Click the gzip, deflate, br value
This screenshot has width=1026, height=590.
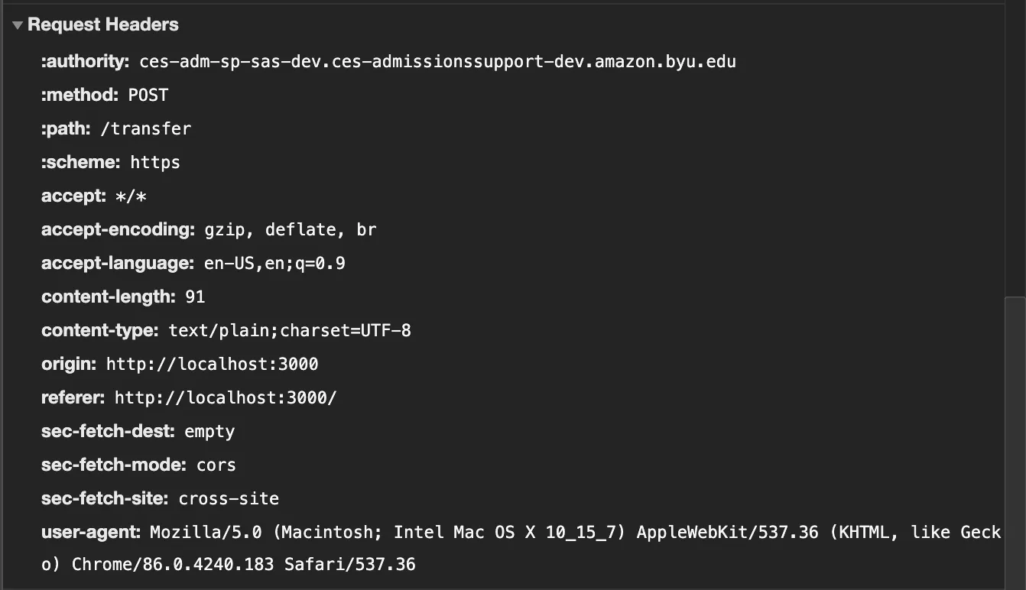291,229
